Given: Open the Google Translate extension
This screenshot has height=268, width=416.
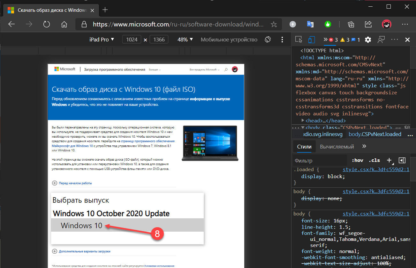Looking at the screenshot, I should click(310, 24).
